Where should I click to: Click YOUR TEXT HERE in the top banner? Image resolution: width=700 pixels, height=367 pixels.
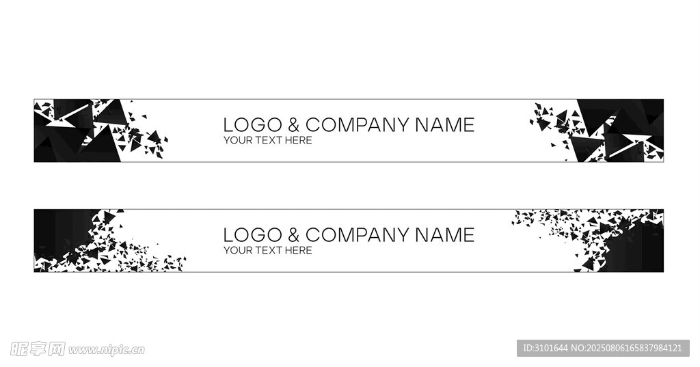coord(267,140)
